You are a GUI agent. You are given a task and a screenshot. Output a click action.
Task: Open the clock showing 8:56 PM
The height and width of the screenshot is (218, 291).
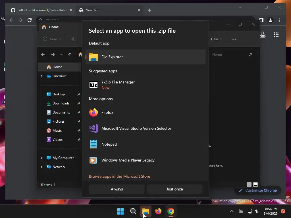point(271,211)
